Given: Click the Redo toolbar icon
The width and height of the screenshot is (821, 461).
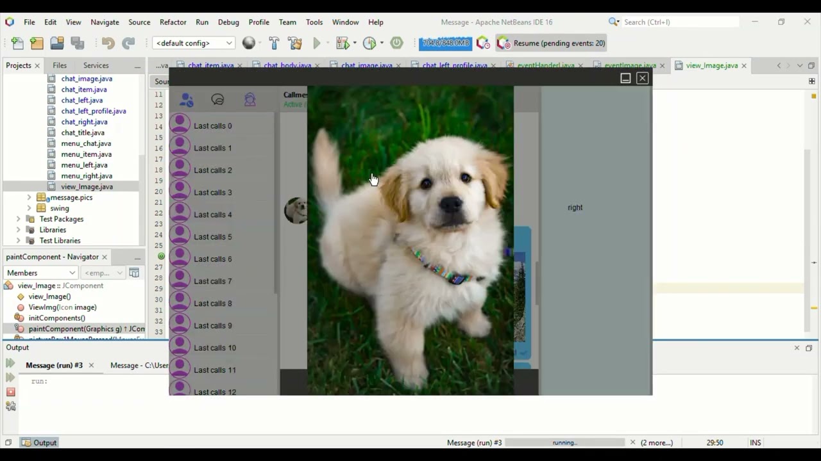Looking at the screenshot, I should click(128, 43).
